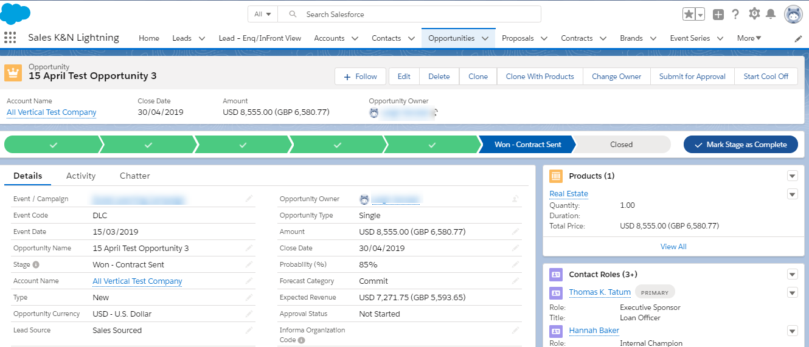Edit the Opportunity Name field pencil

point(249,248)
